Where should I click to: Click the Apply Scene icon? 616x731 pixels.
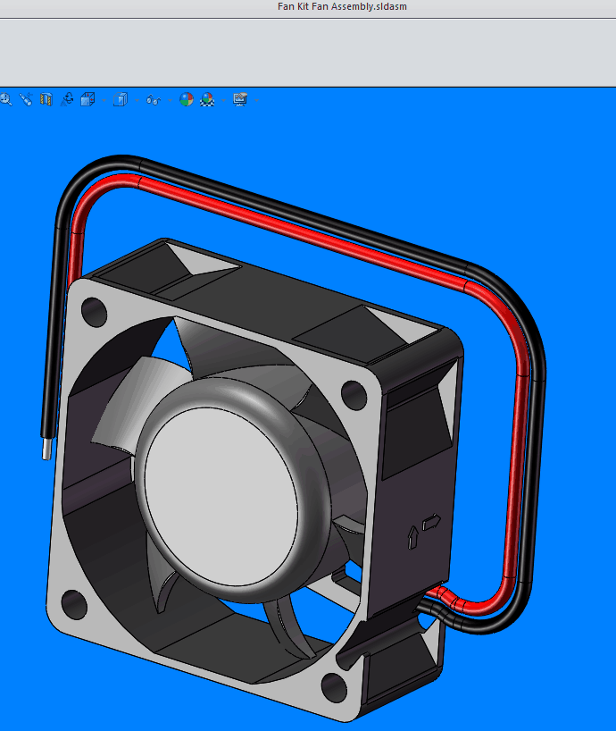click(x=207, y=99)
